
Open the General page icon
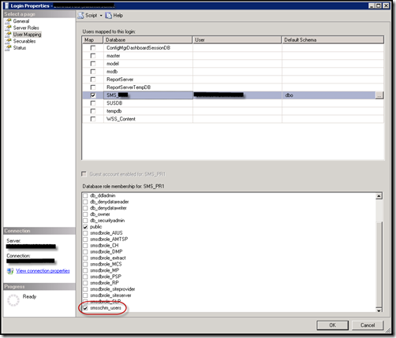click(9, 21)
